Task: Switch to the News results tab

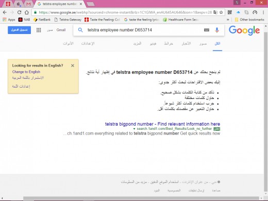Action: point(187,44)
